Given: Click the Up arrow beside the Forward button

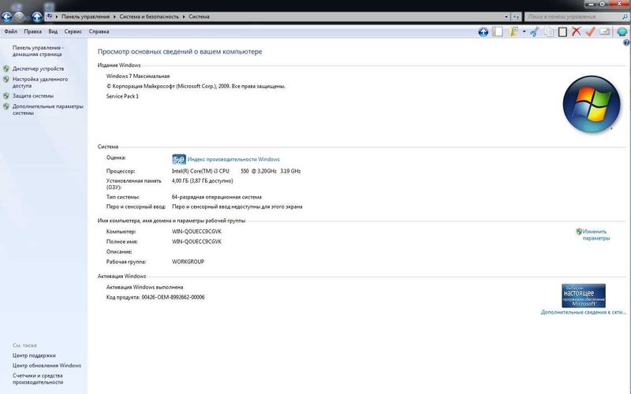Looking at the screenshot, I should tap(37, 17).
